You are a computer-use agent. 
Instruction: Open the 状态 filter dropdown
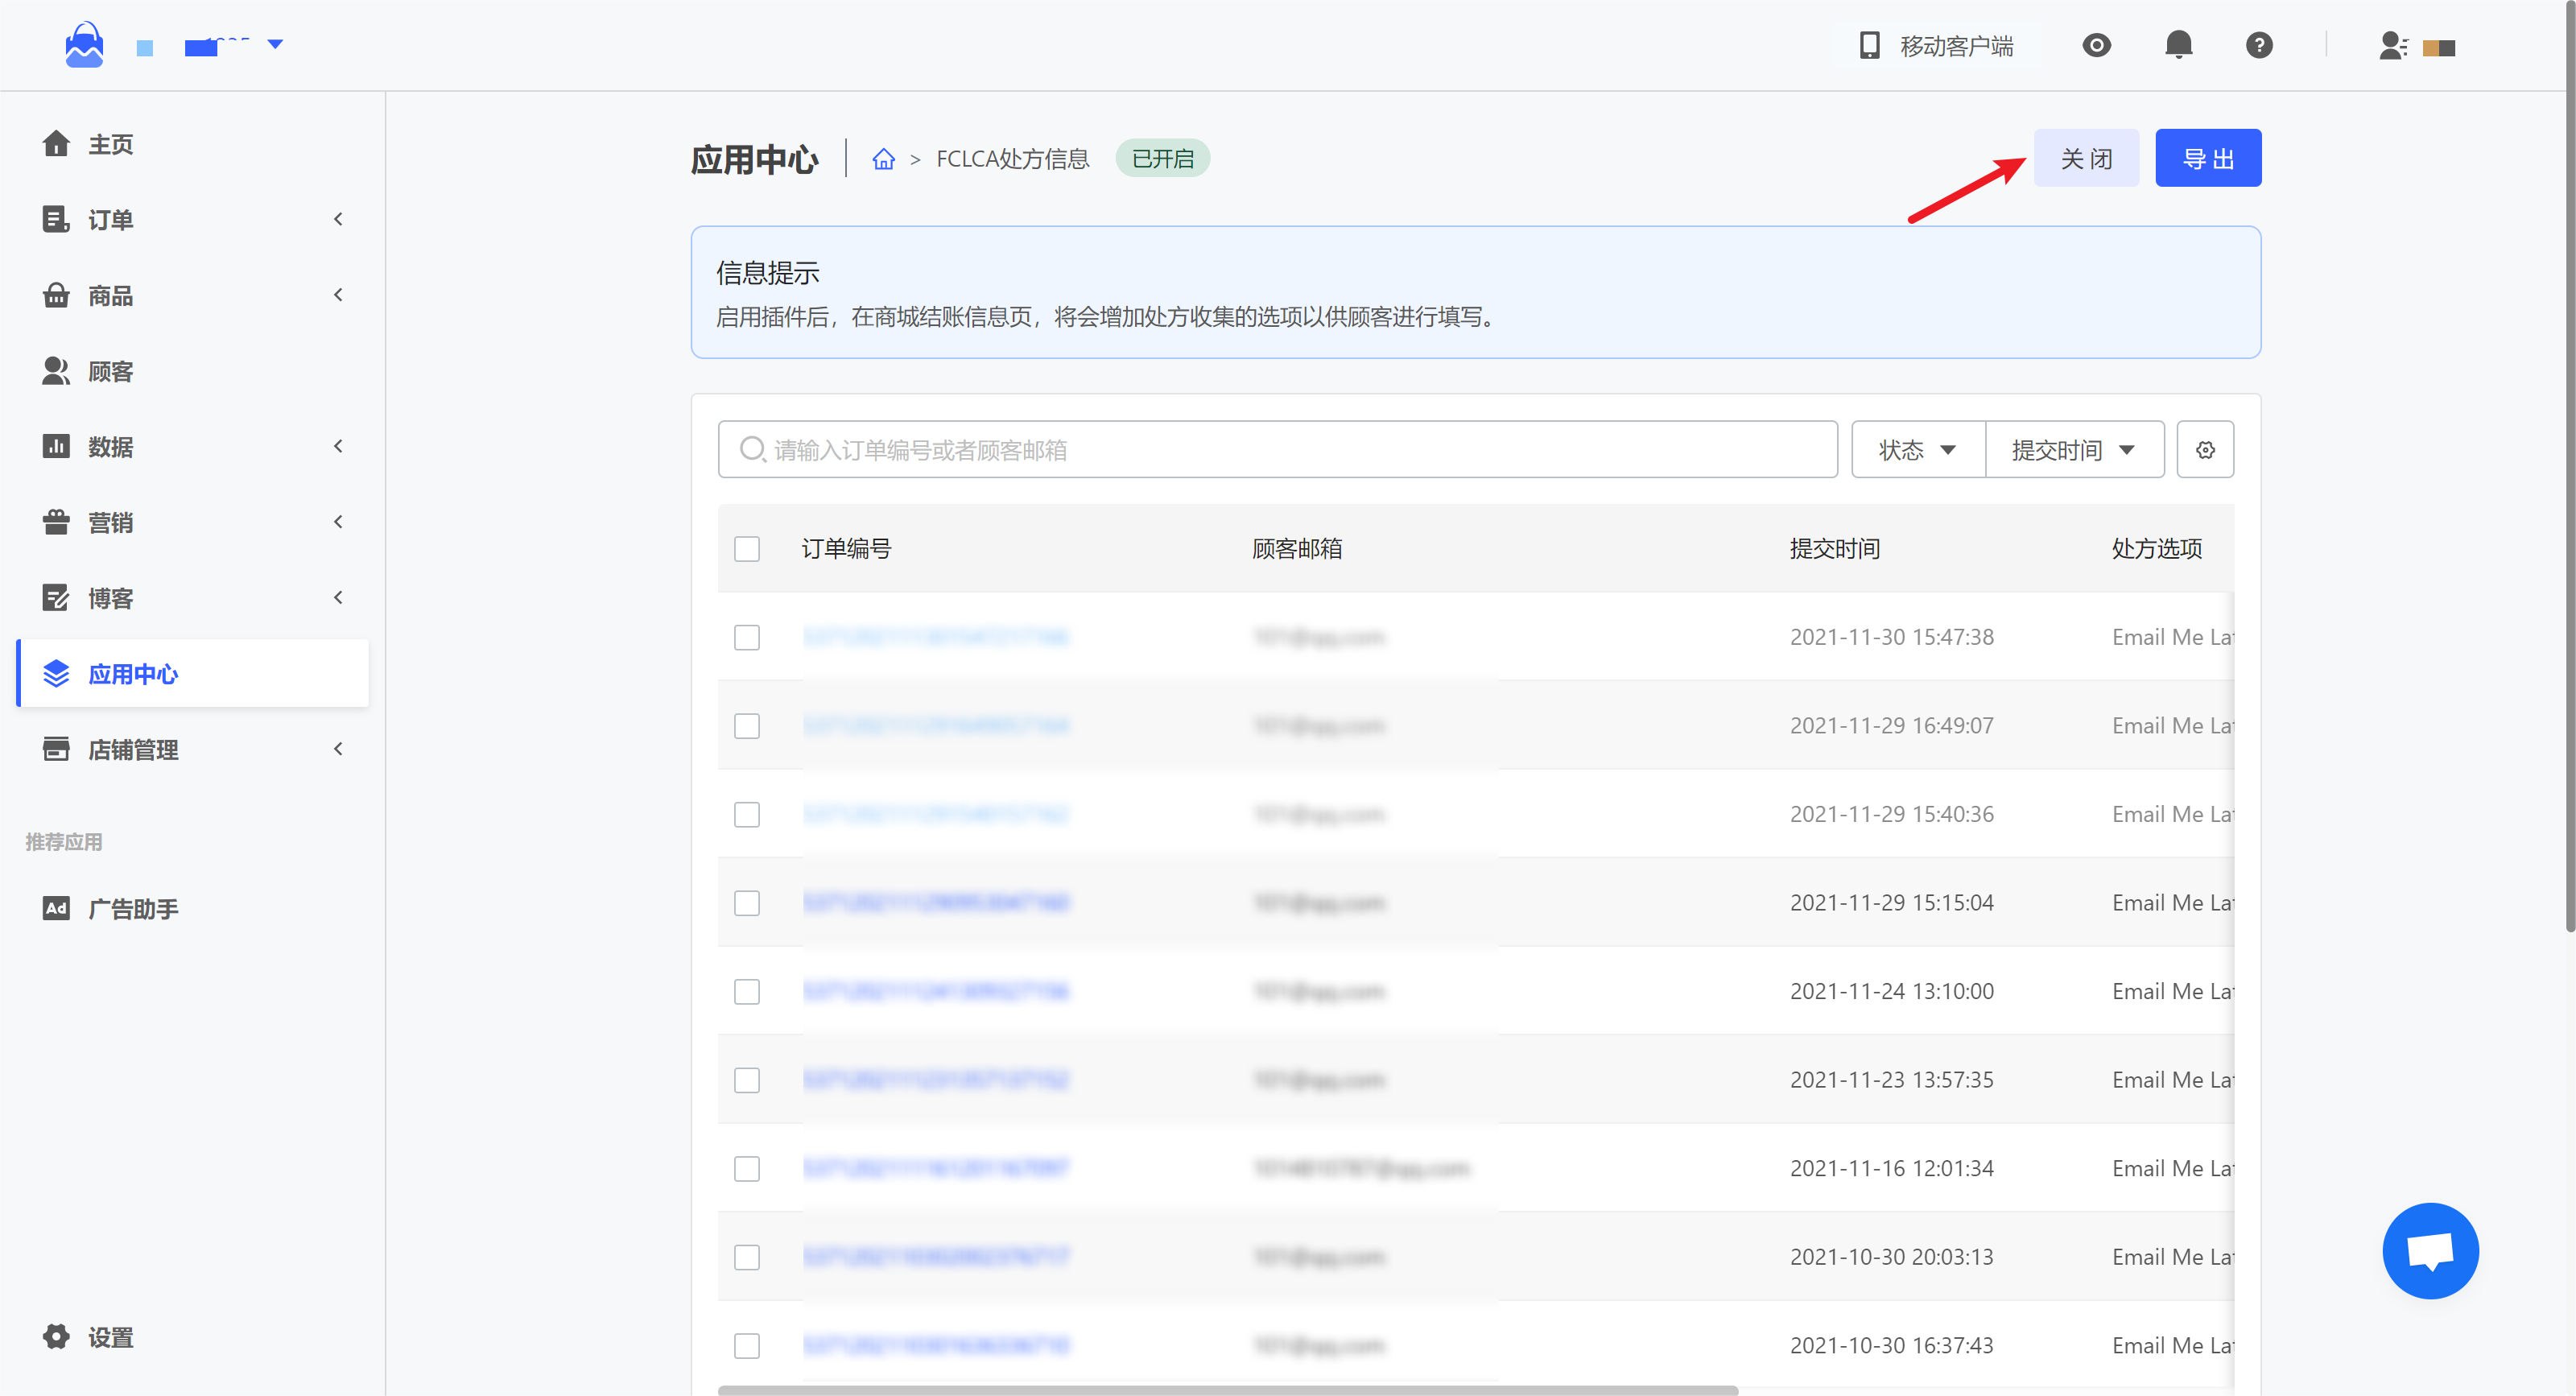pyautogui.click(x=1917, y=450)
